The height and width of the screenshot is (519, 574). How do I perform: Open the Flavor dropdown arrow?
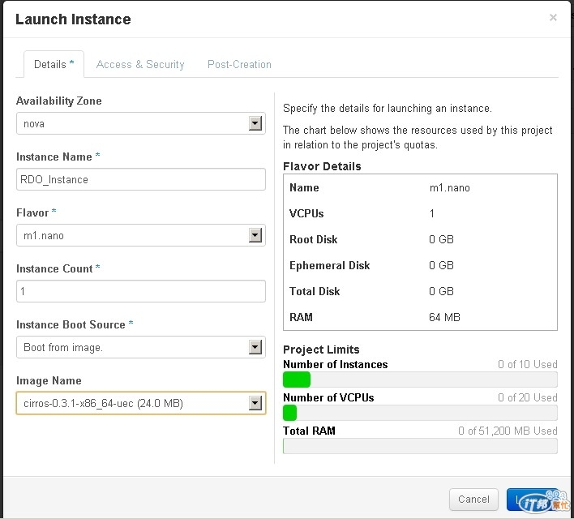point(255,235)
